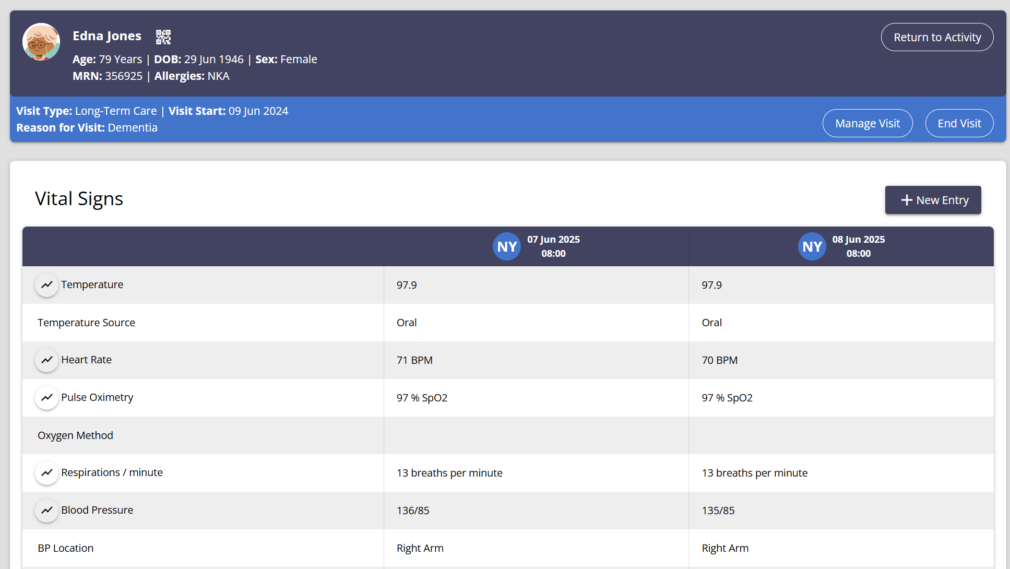Click Return to Activity button
Screen dimensions: 1010x569
click(x=937, y=37)
